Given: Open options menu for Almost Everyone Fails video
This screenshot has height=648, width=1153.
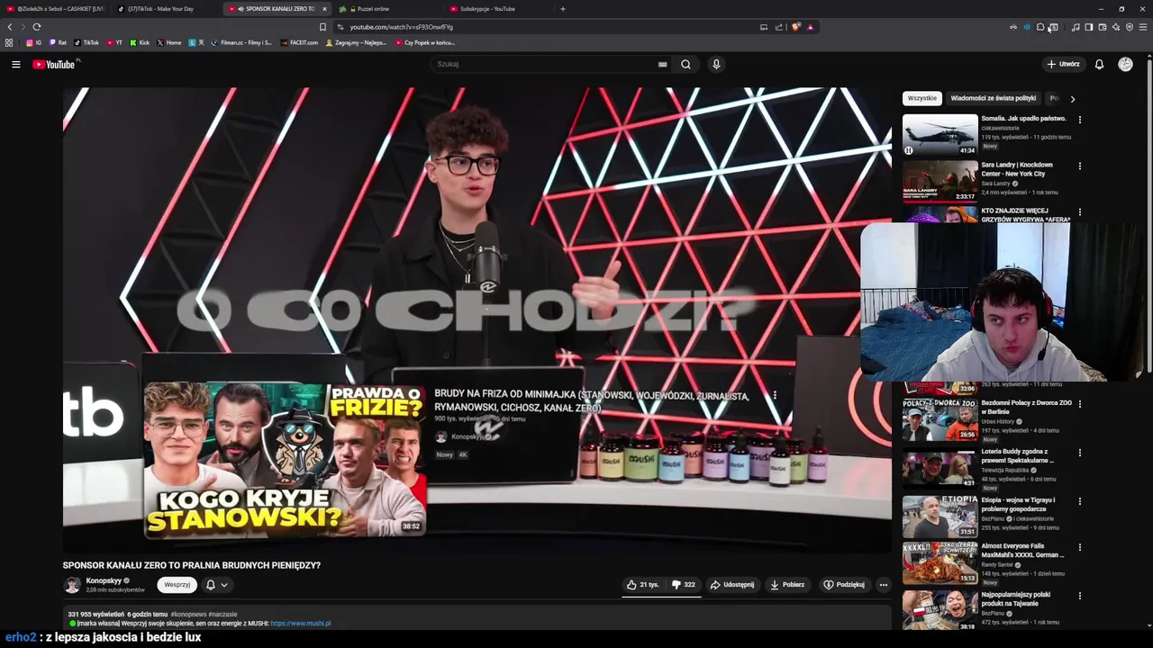Looking at the screenshot, I should pos(1079,547).
